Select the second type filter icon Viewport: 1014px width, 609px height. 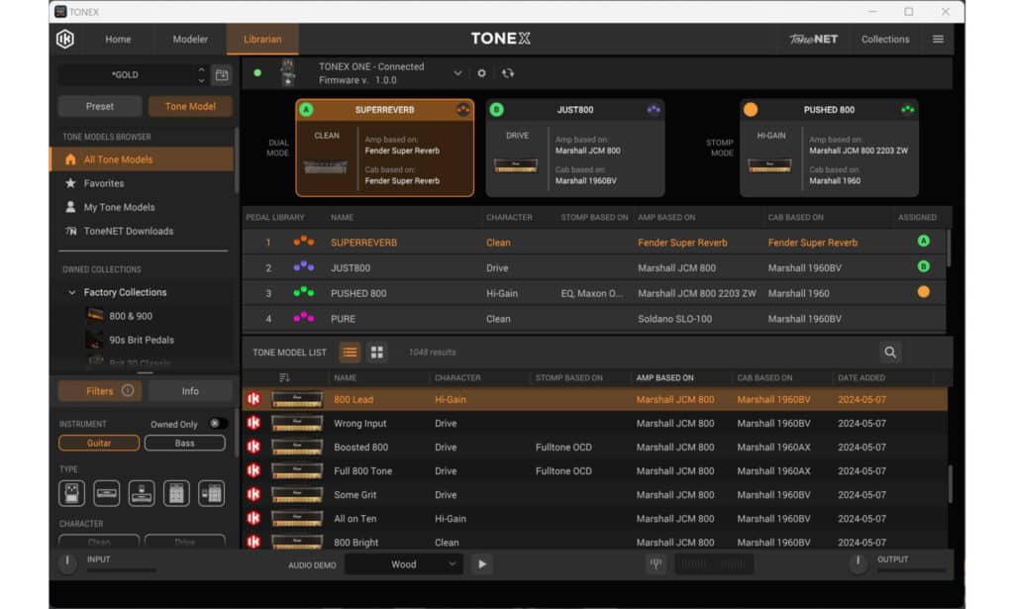click(x=107, y=494)
